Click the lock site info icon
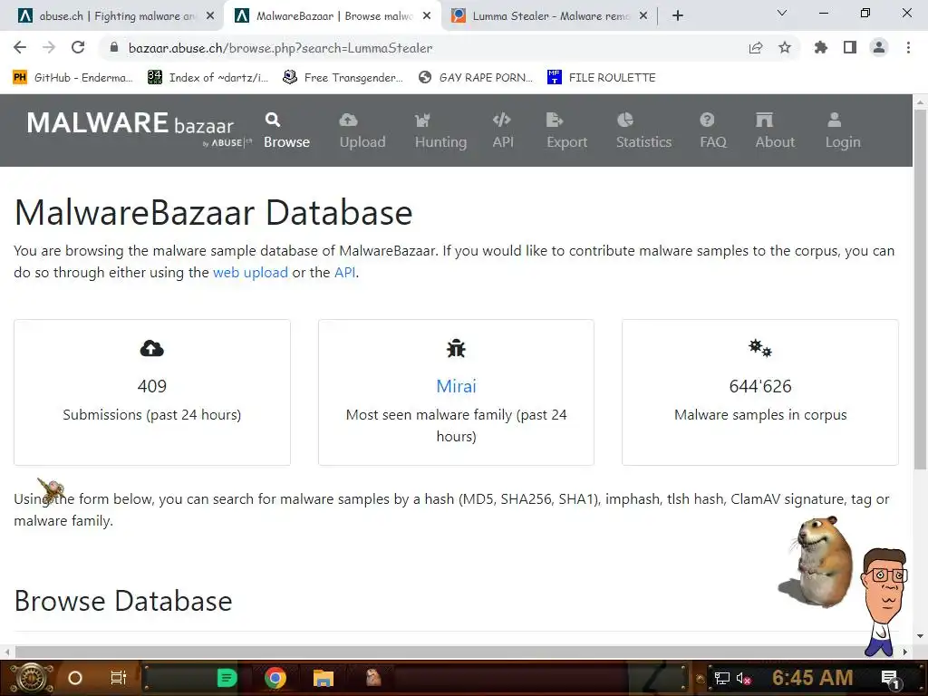The width and height of the screenshot is (928, 696). pyautogui.click(x=114, y=47)
